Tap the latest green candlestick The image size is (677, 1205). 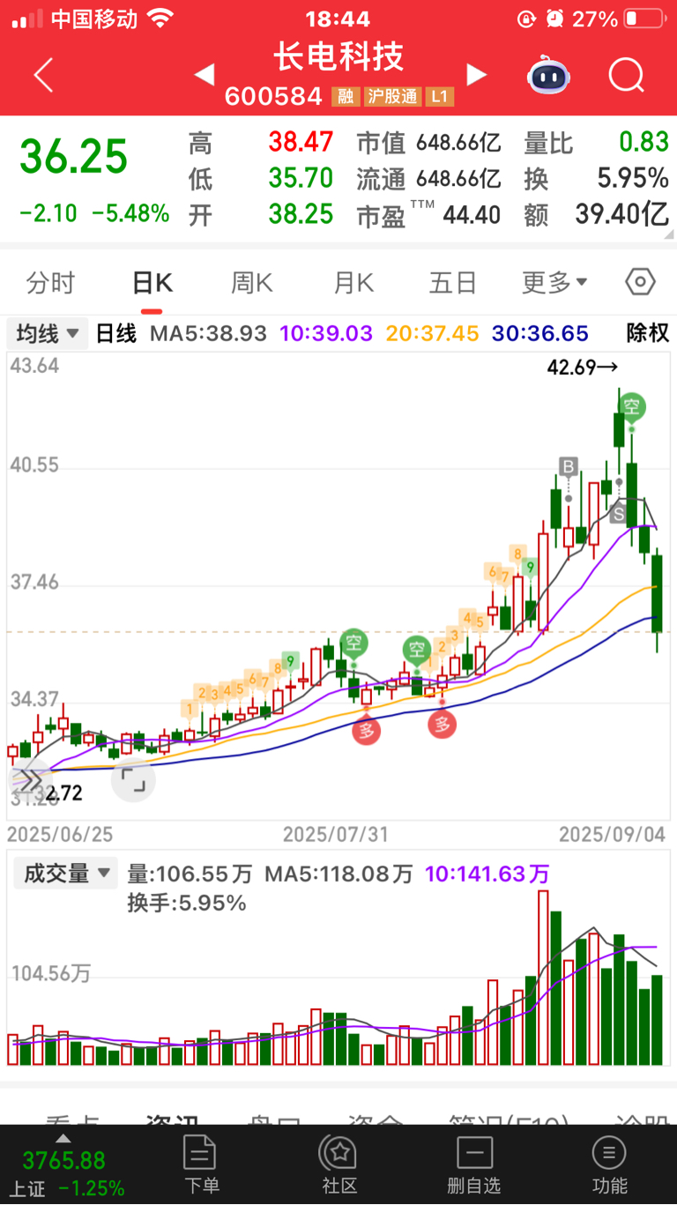pos(657,599)
